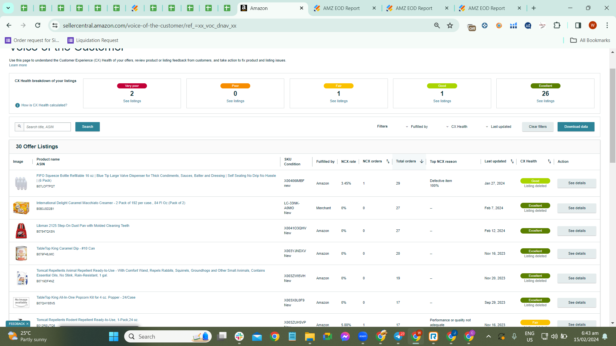Sort listings by Total orders arrow

[x=422, y=161]
